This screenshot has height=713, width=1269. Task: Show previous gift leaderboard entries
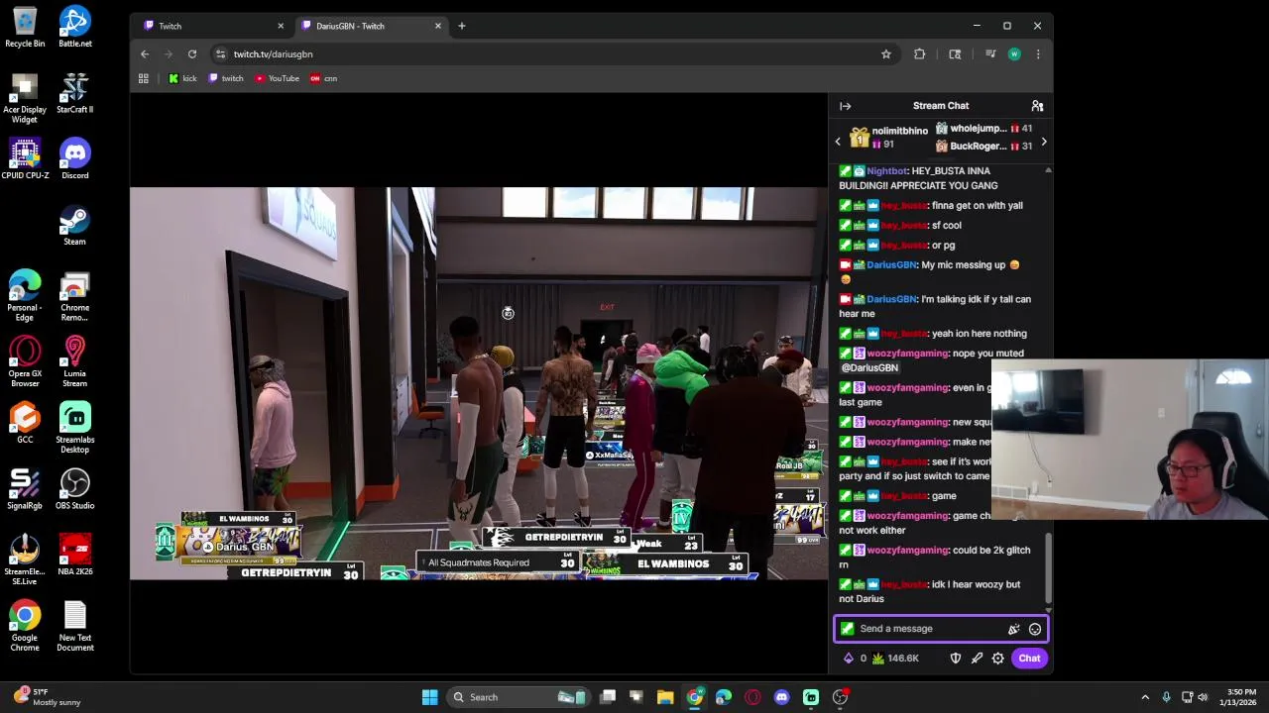pos(838,142)
